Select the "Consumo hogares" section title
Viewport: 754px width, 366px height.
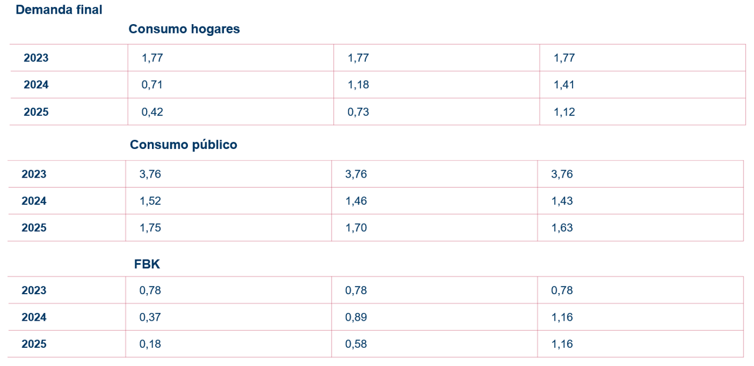(184, 29)
